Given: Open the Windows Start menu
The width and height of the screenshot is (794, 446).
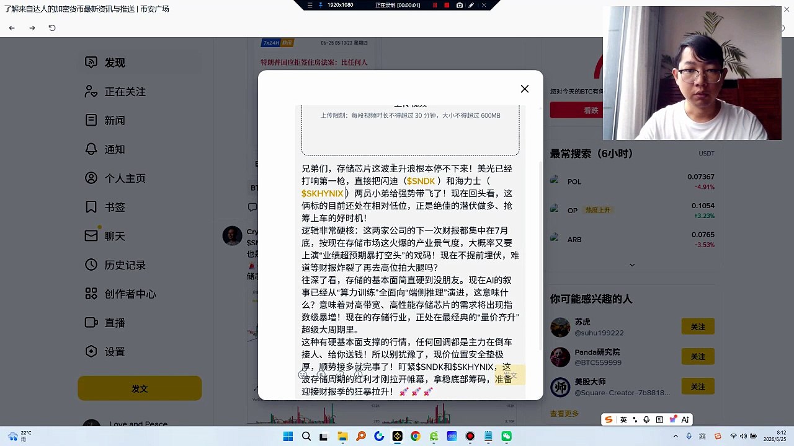Looking at the screenshot, I should (x=288, y=437).
